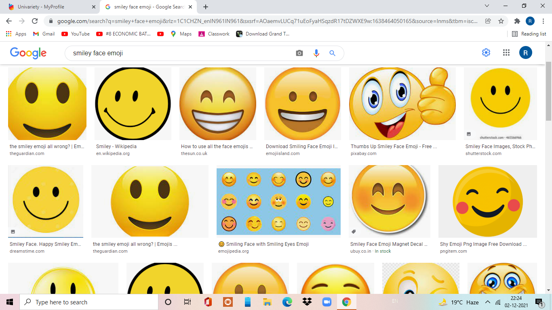Open Apps bookmark shortcut
This screenshot has width=552, height=310.
(16, 34)
